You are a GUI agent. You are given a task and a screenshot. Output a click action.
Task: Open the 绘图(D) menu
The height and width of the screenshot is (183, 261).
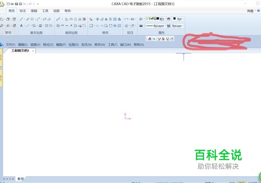74,45
